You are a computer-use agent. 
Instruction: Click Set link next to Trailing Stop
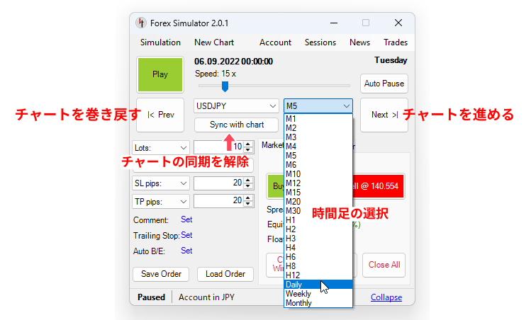point(186,235)
